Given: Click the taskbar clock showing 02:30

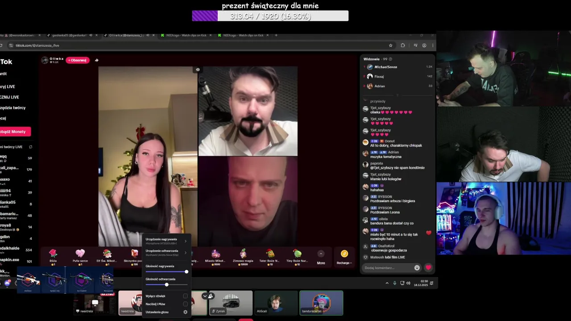Looking at the screenshot, I should point(421,283).
